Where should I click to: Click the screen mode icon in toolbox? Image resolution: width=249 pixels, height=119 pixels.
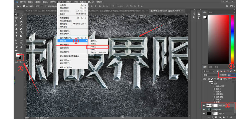pyautogui.click(x=21, y=62)
